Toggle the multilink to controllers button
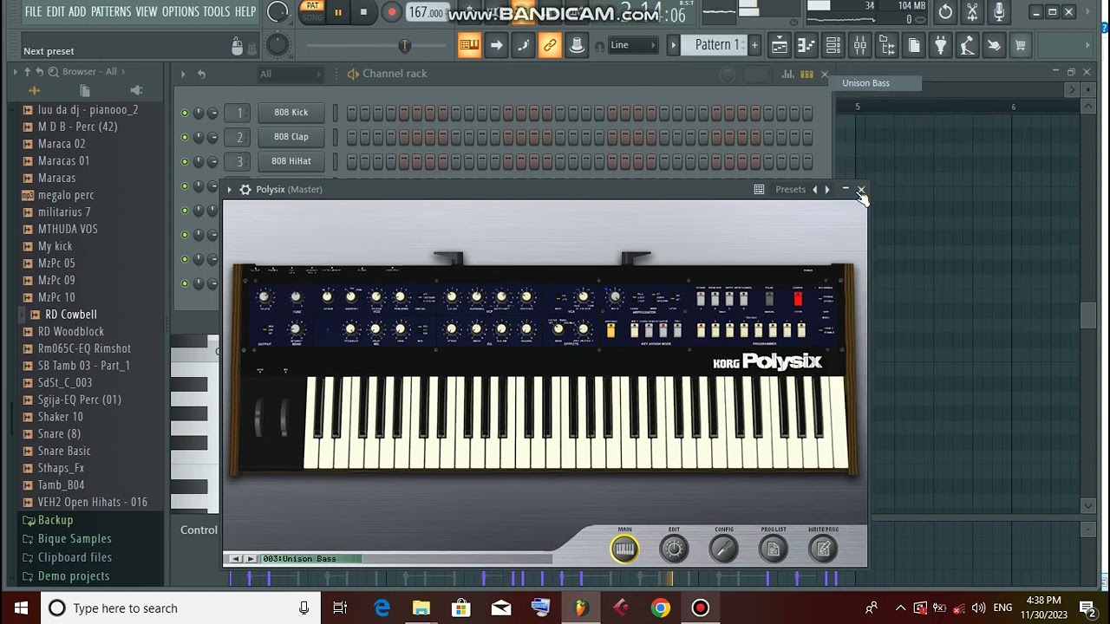The image size is (1110, 624). pos(550,46)
